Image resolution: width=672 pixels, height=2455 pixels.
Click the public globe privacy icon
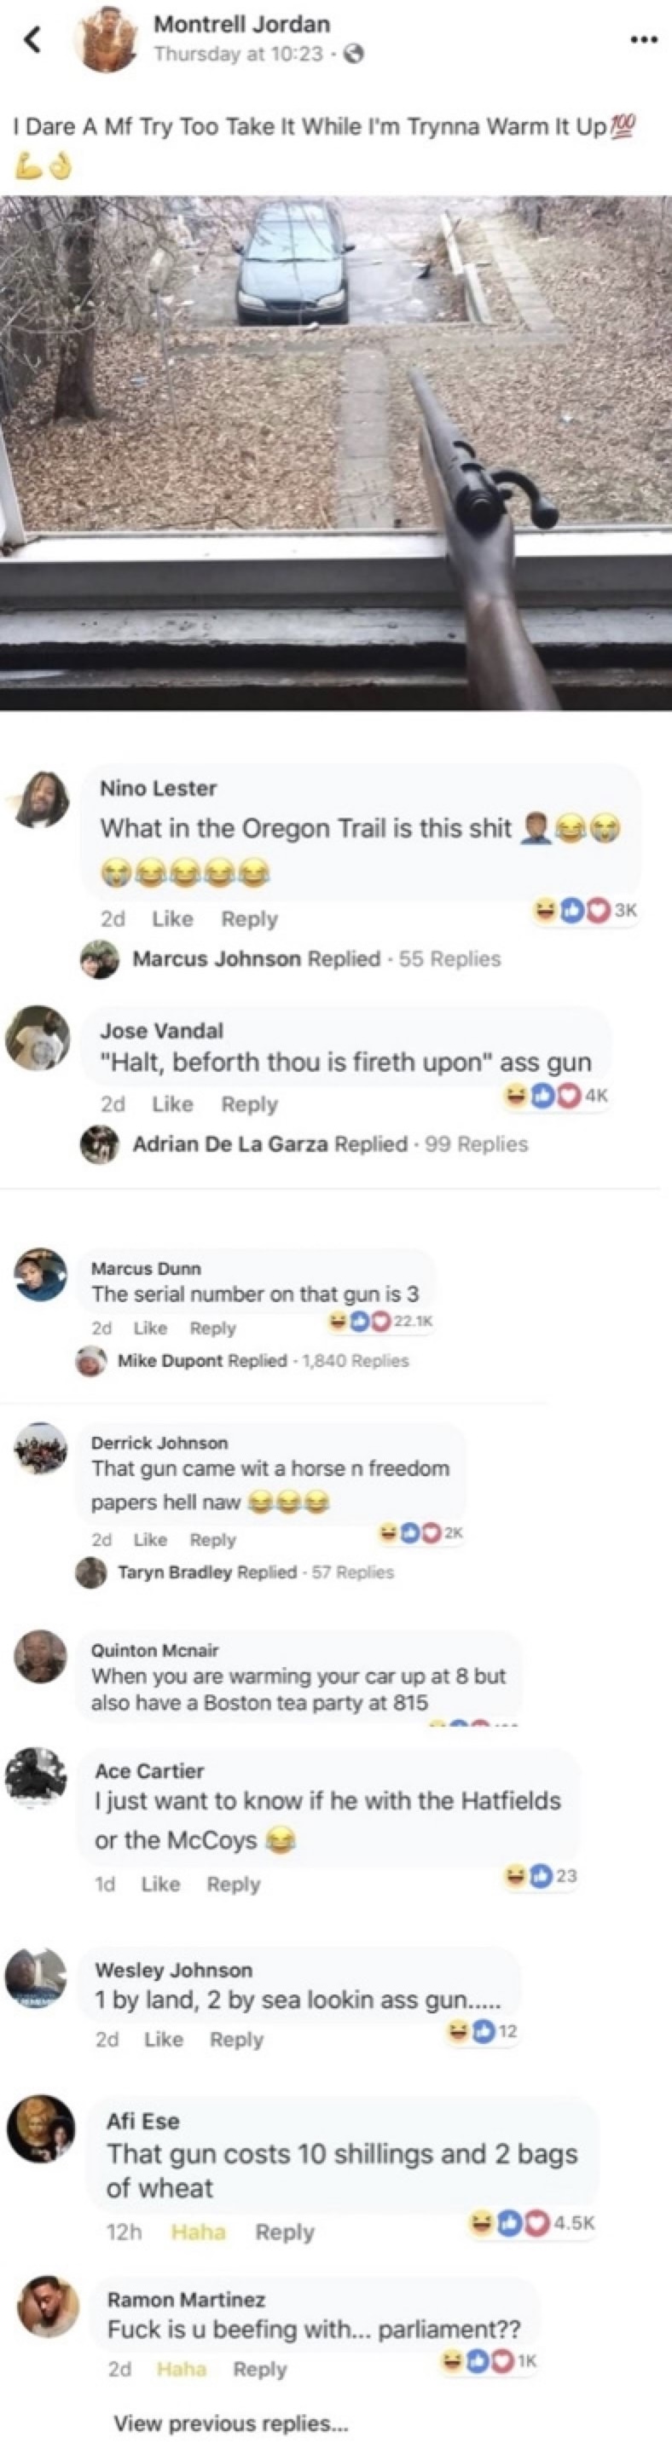click(x=354, y=55)
